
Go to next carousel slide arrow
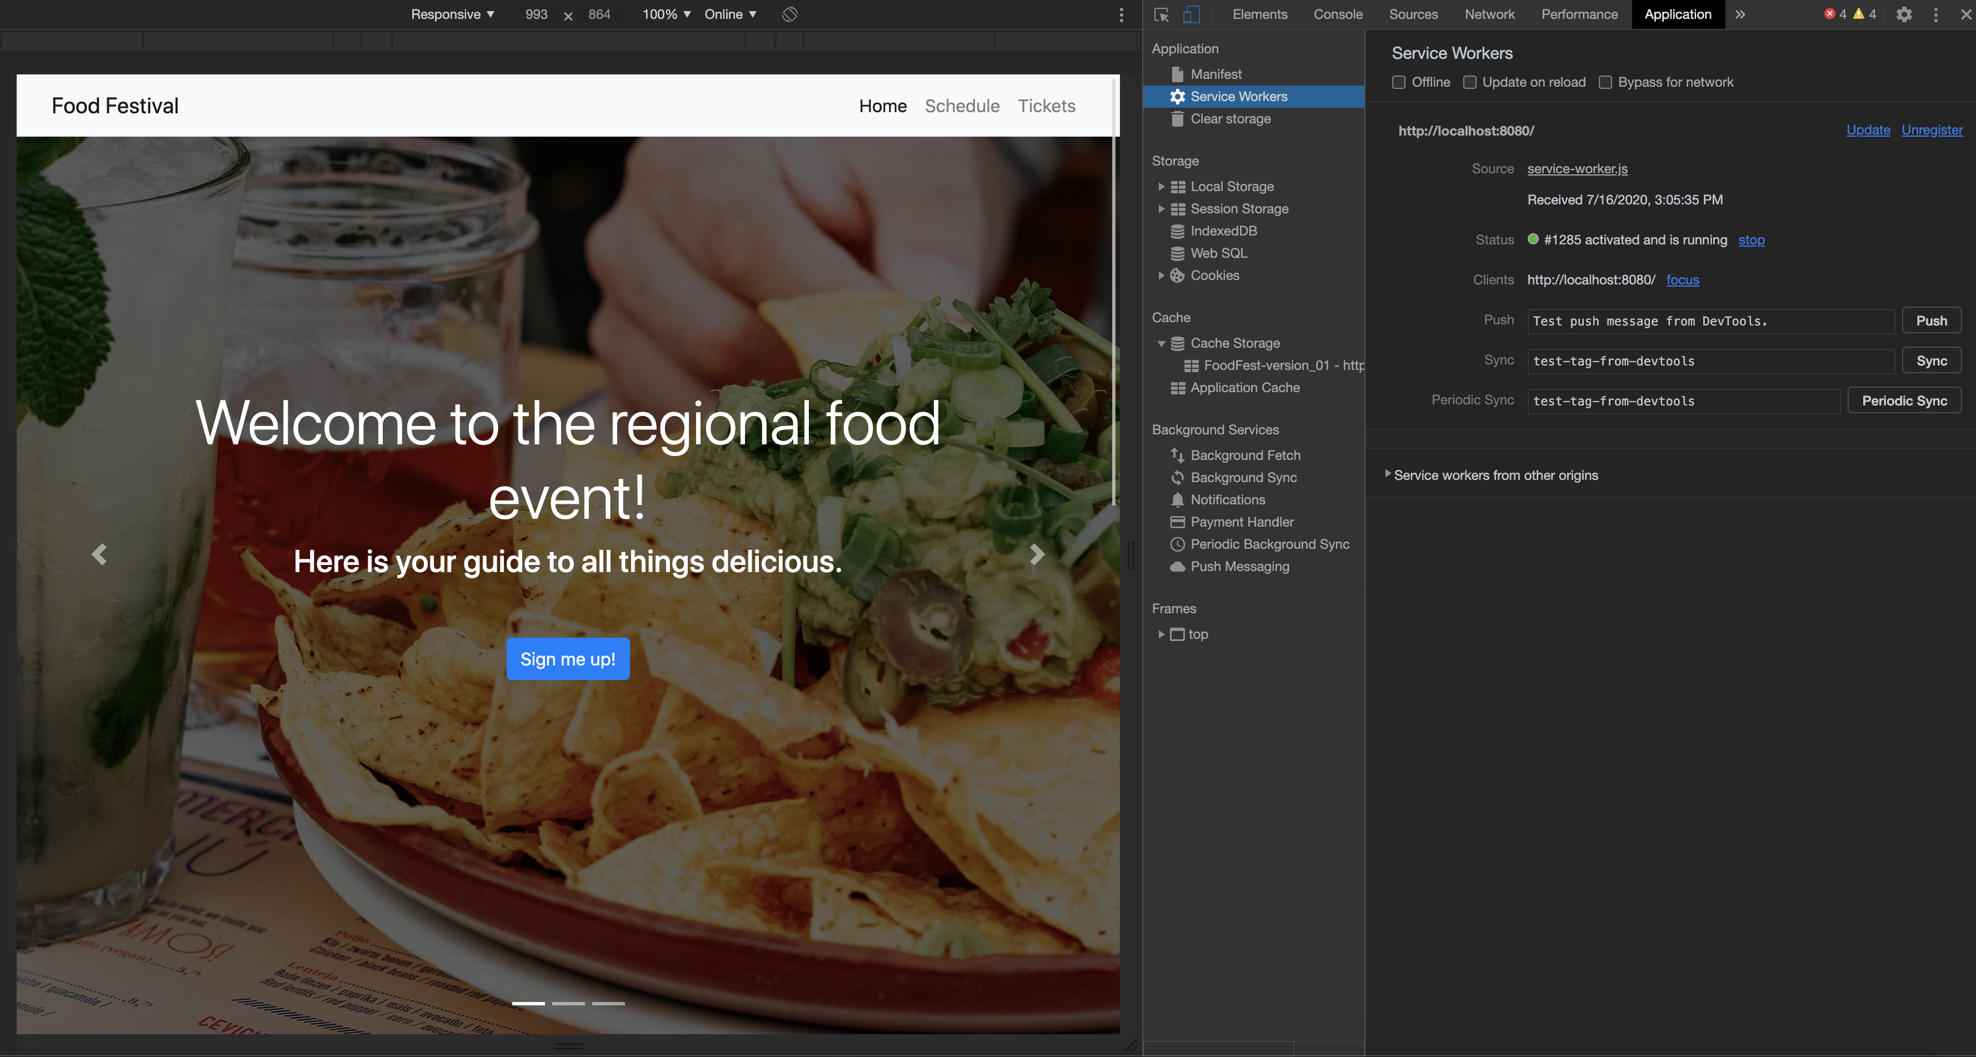click(x=1036, y=554)
